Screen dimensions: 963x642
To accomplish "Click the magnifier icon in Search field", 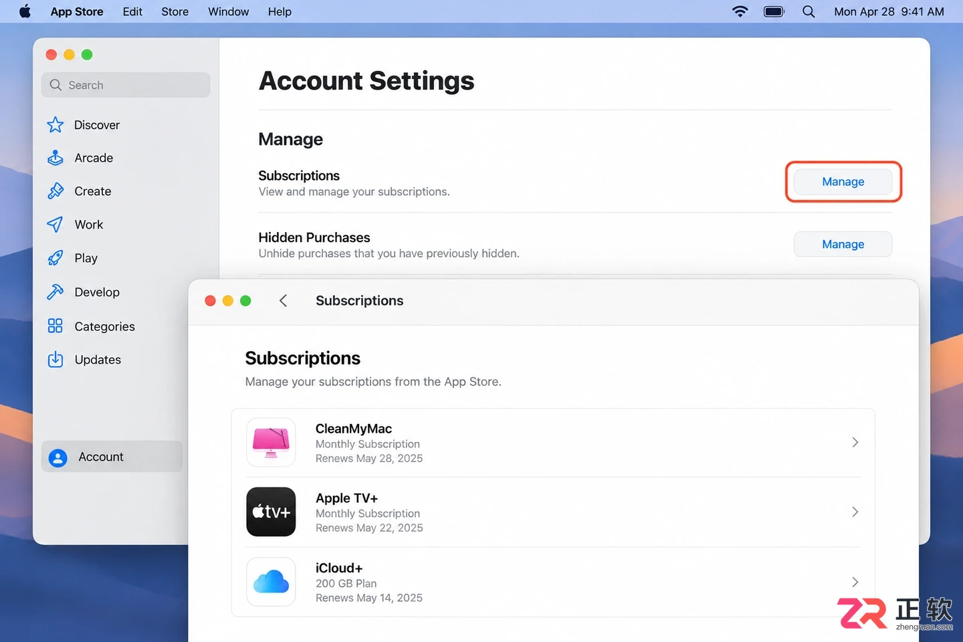I will click(x=56, y=85).
